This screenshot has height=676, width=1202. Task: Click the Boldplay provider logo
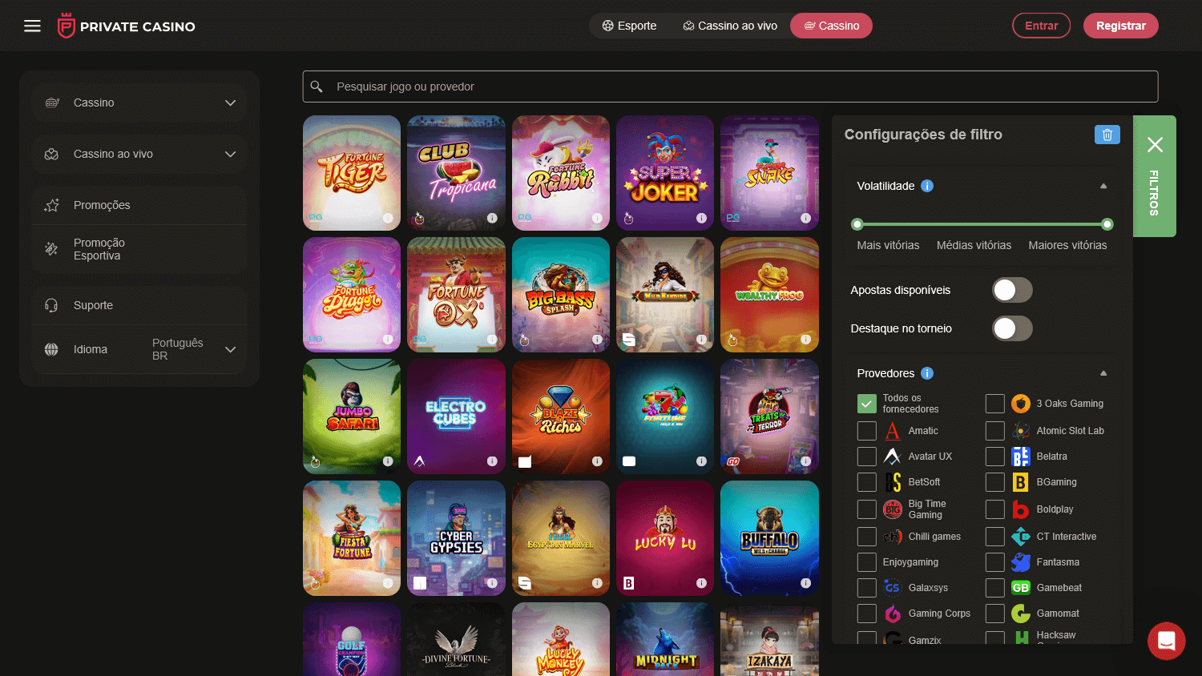tap(1021, 509)
